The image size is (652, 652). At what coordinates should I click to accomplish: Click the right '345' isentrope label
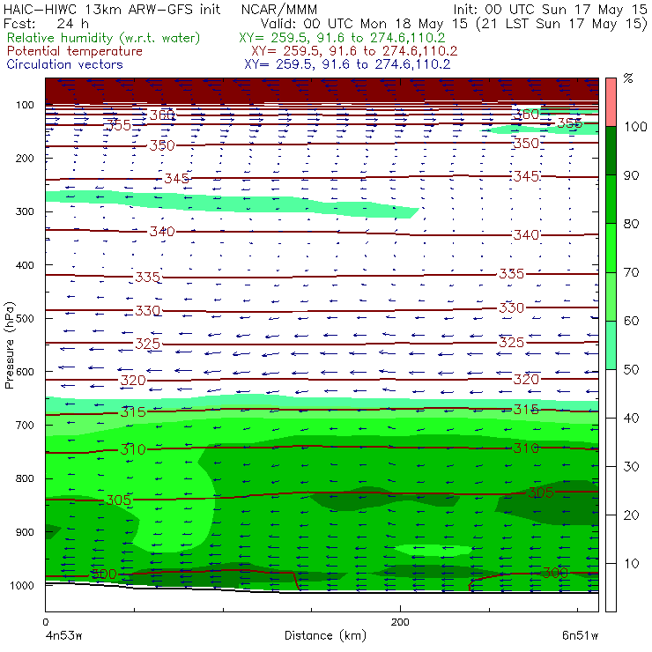click(526, 176)
